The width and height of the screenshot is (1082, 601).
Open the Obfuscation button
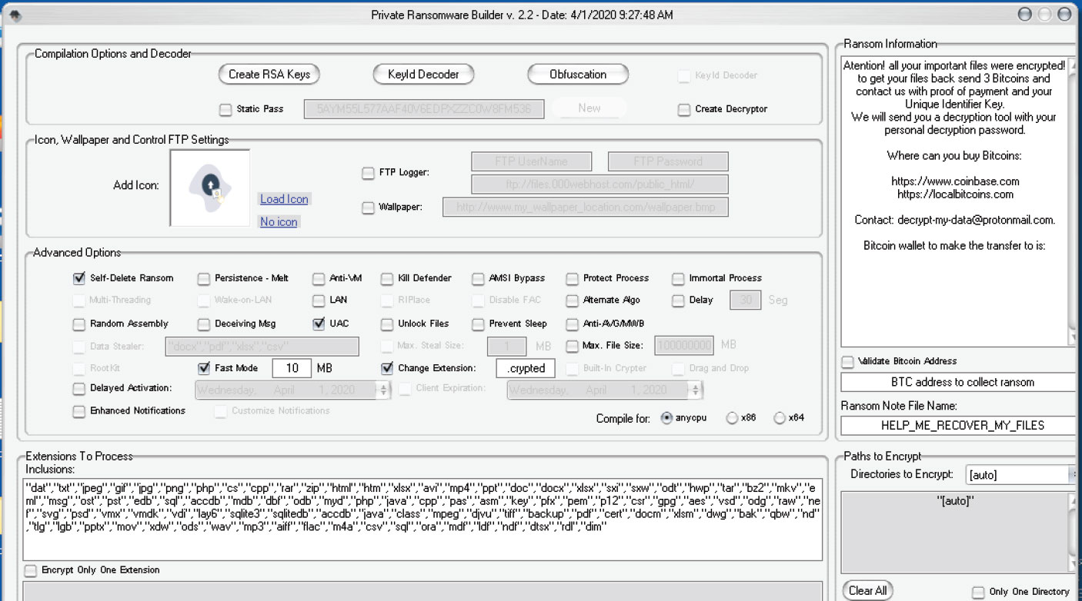(577, 75)
